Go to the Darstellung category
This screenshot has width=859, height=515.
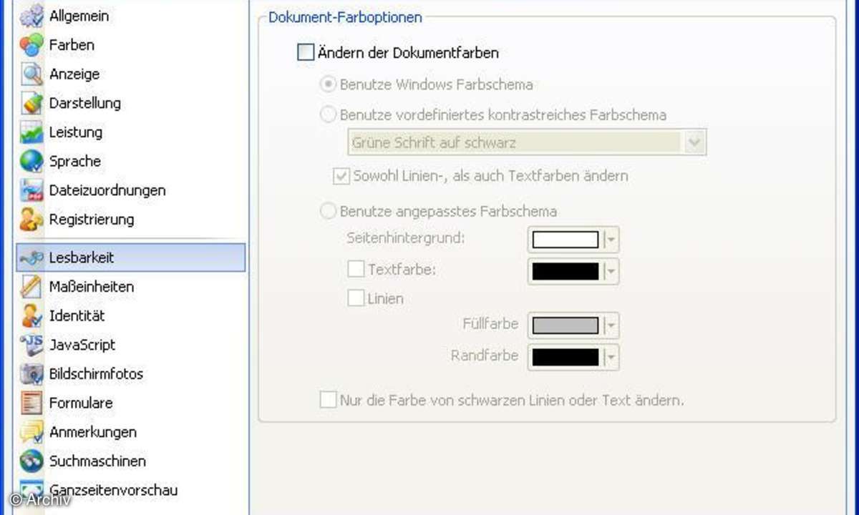click(x=84, y=103)
